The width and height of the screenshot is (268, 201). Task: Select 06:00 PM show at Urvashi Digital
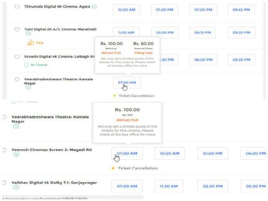point(203,60)
